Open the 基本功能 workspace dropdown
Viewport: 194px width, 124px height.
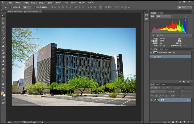point(185,8)
